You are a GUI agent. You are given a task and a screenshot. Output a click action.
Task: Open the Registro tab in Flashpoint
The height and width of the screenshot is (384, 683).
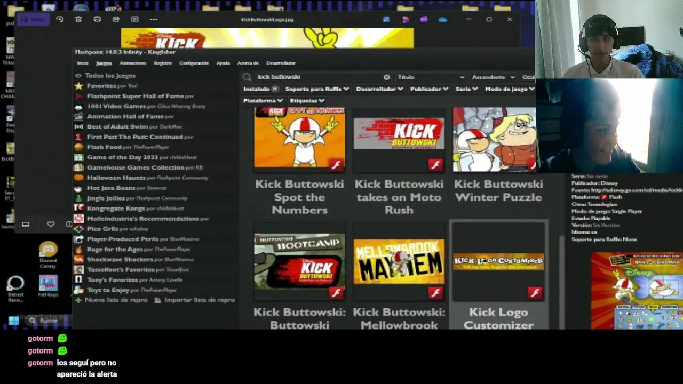click(x=163, y=63)
